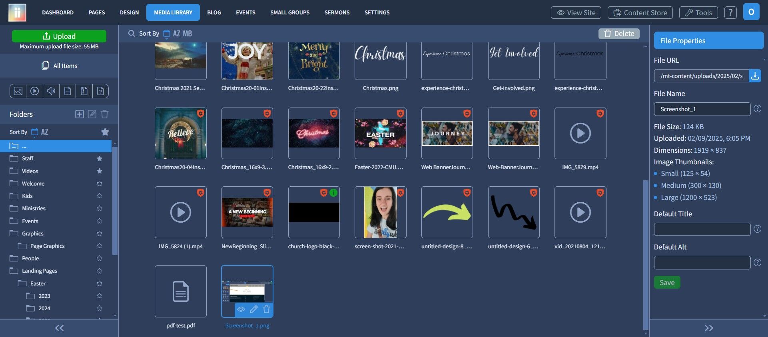Screen dimensions: 768x337
Task: Open the Easter subfolder
Action: point(38,283)
